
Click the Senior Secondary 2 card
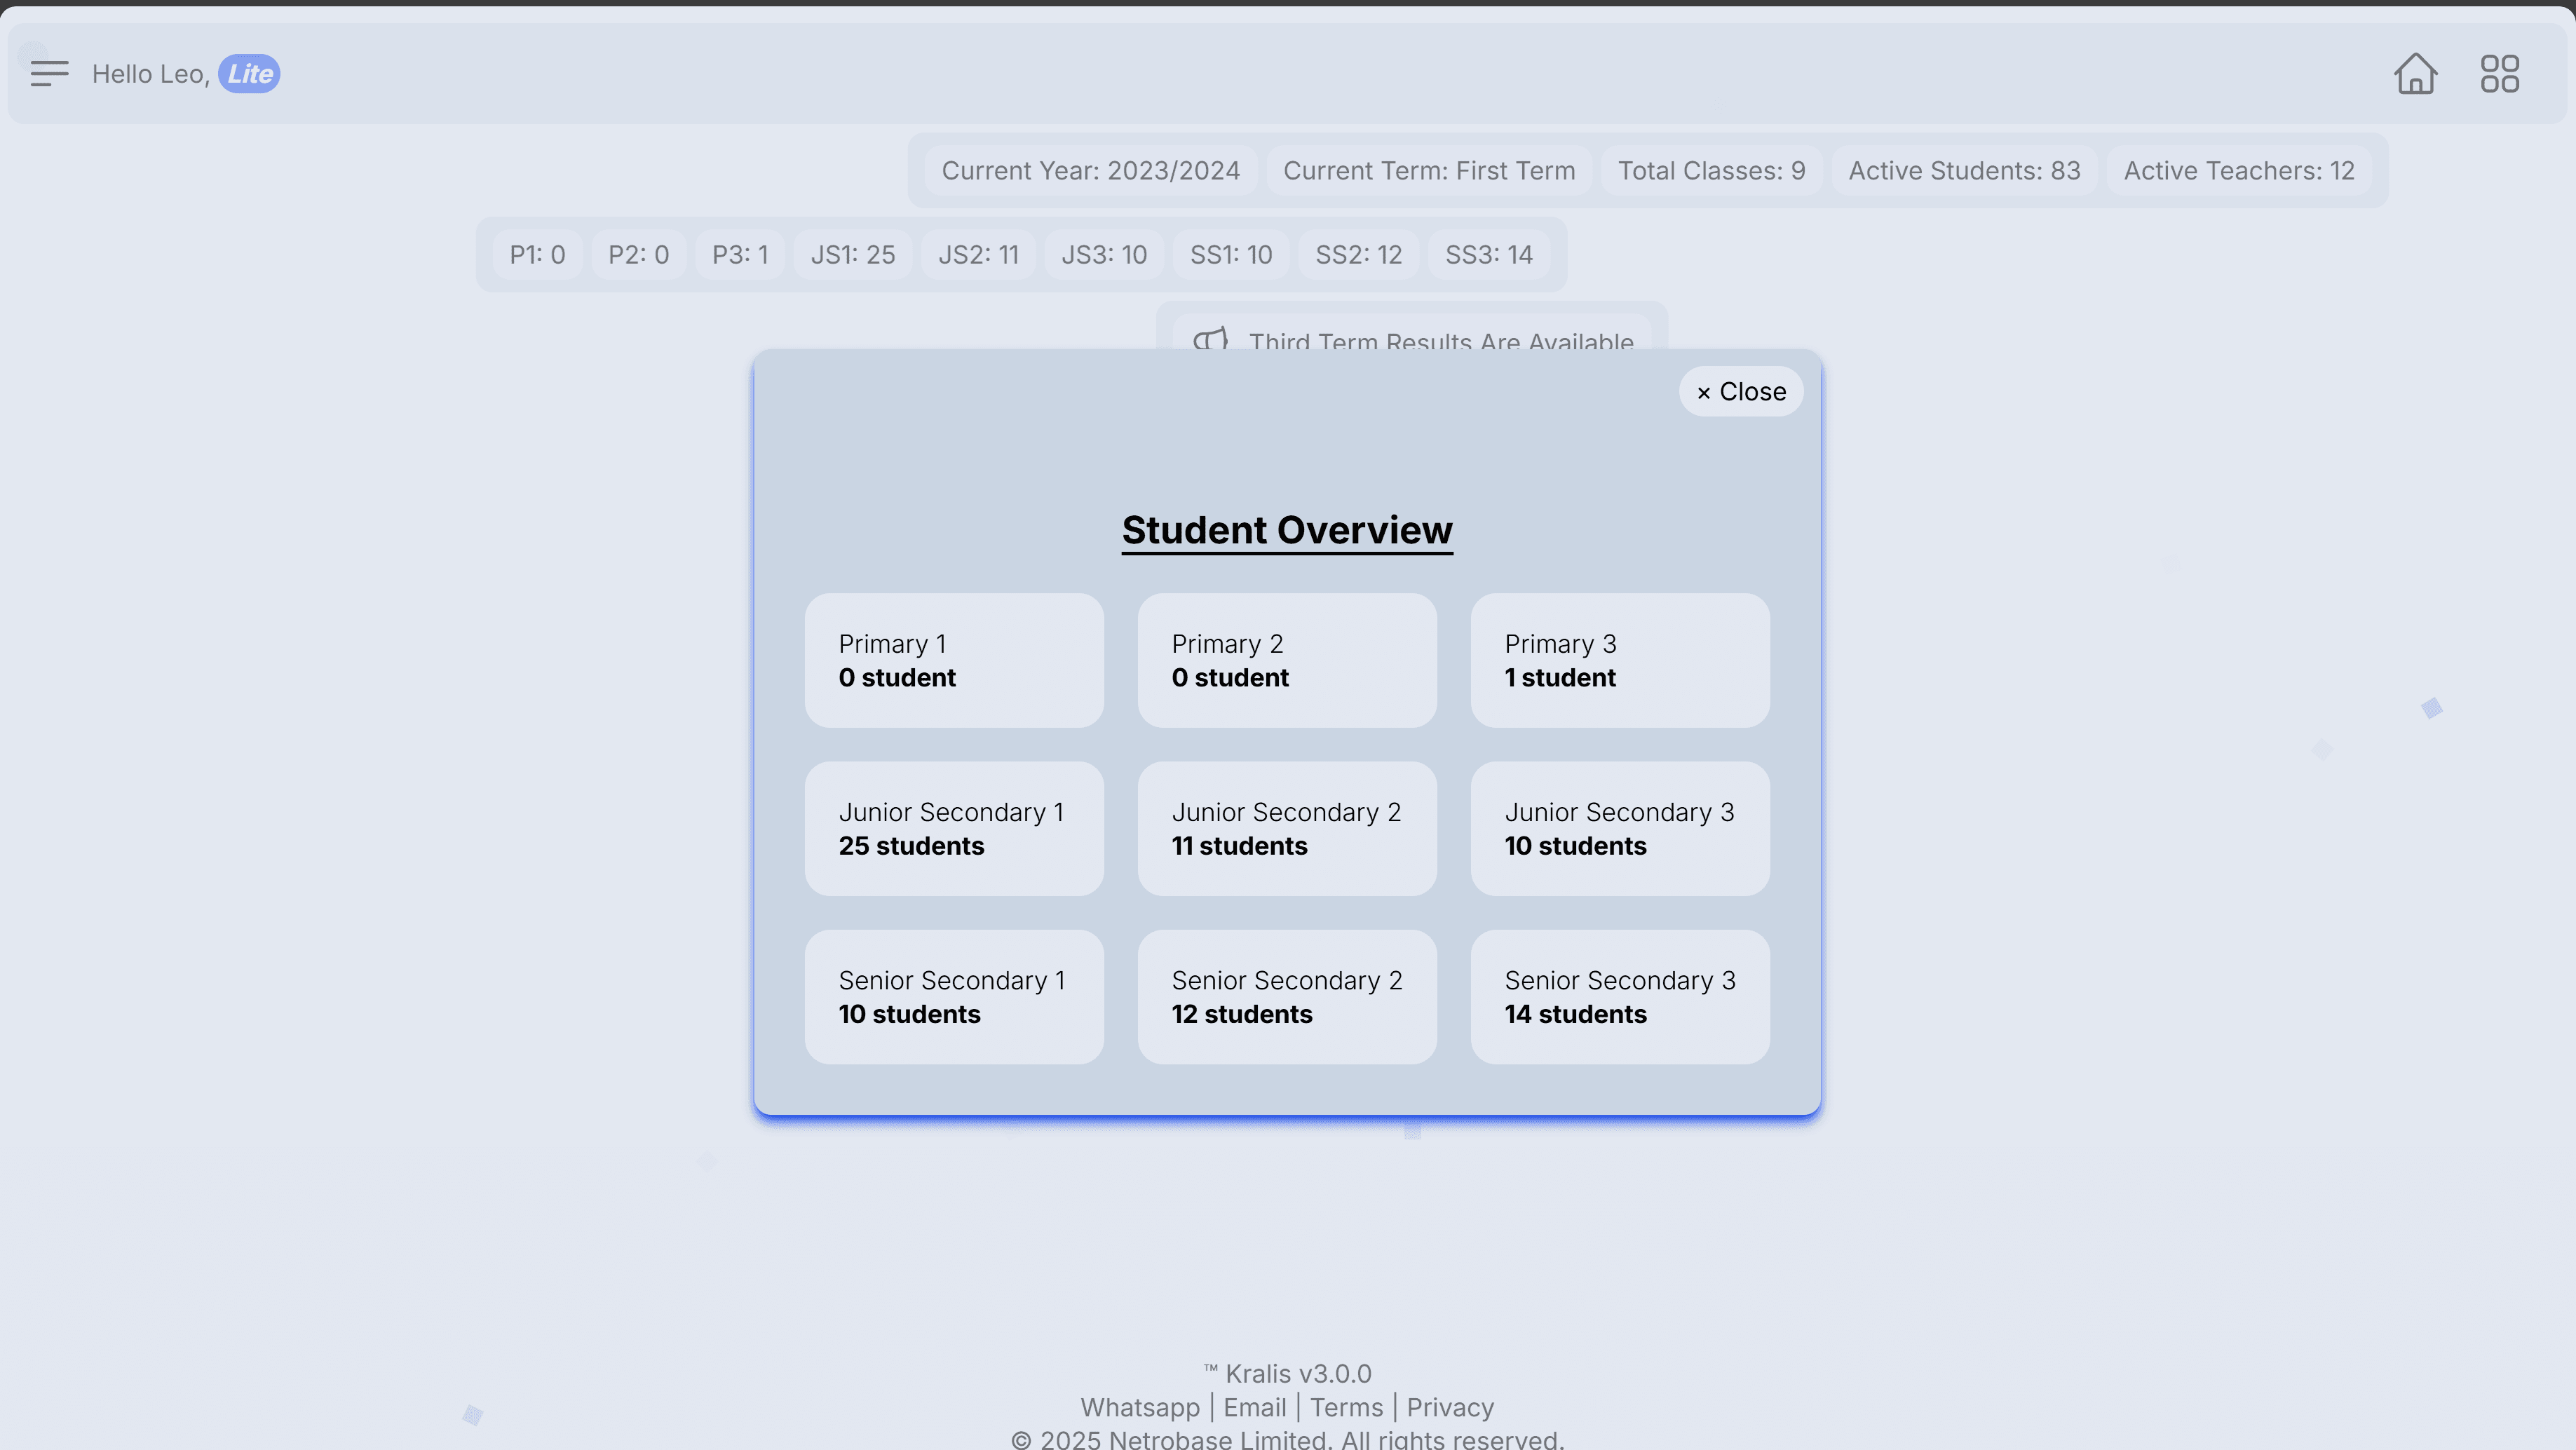pyautogui.click(x=1287, y=996)
